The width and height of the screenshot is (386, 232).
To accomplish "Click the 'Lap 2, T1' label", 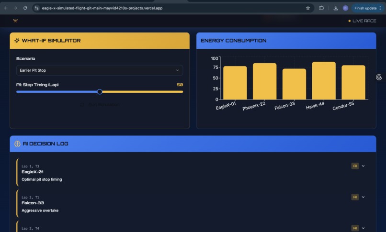I will click(x=30, y=197).
